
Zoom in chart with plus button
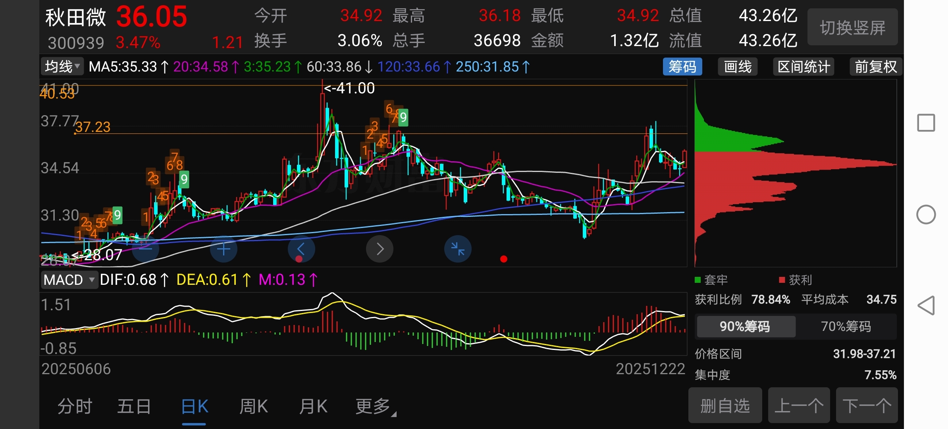224,249
